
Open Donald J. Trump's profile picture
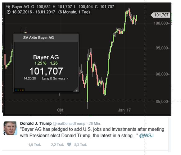tap(11, 128)
